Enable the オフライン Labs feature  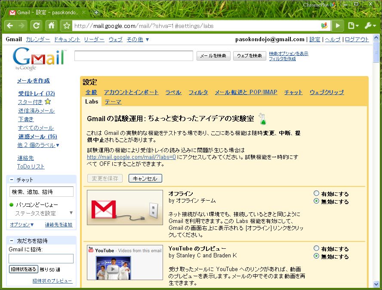pos(317,194)
